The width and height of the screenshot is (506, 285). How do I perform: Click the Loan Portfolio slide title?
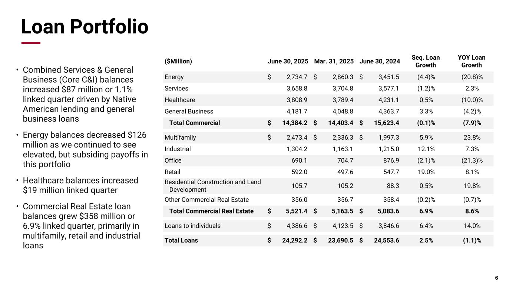pos(85,27)
